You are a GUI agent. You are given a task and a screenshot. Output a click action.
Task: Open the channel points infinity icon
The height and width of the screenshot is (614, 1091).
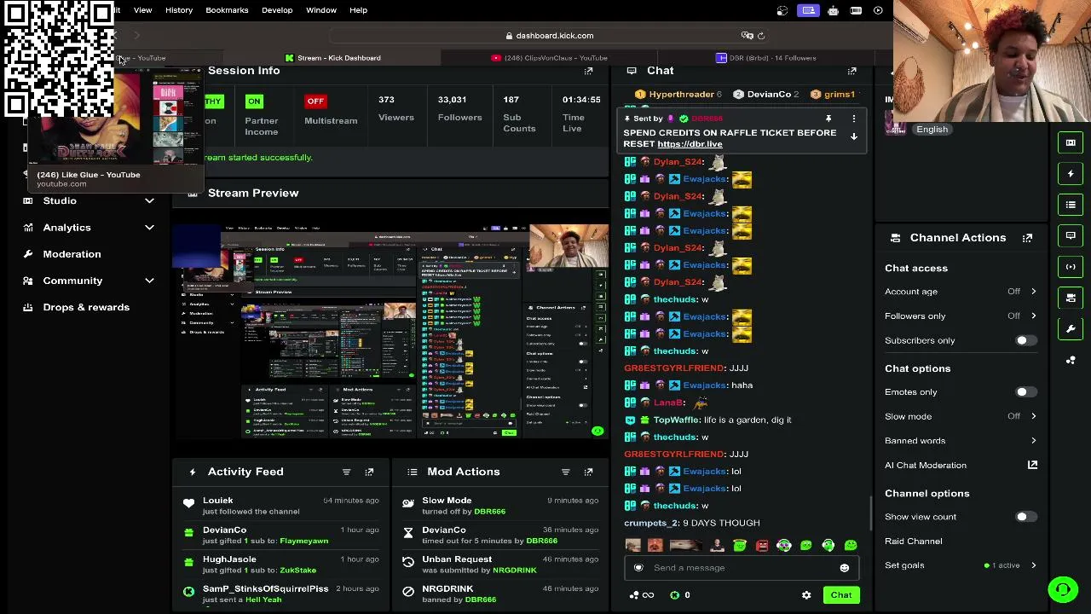pos(641,595)
